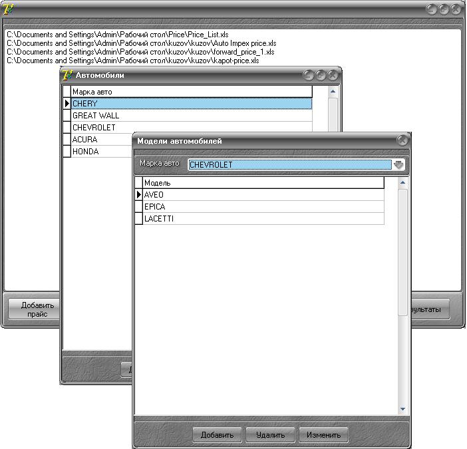
Task: Select the forward_price_1.xls path line
Action: click(140, 52)
